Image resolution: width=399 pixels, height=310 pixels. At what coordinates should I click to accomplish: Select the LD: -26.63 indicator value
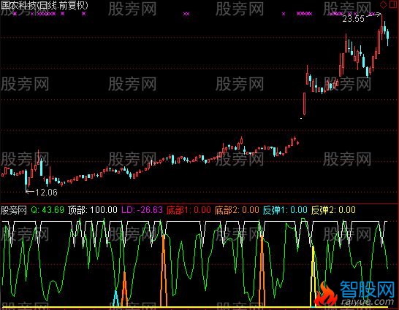[142, 210]
